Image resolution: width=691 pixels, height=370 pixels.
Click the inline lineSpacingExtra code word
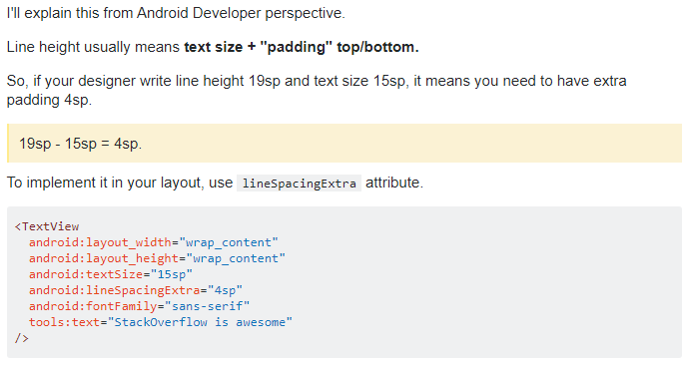(x=299, y=184)
